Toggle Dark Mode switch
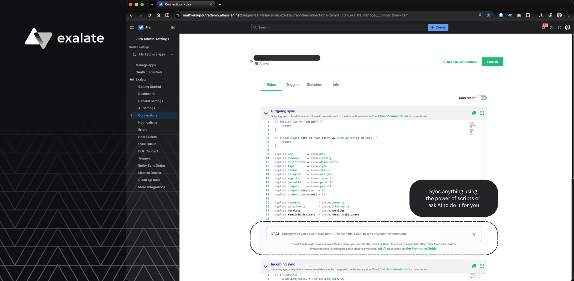Viewport: 574px width, 281px height. click(x=482, y=98)
